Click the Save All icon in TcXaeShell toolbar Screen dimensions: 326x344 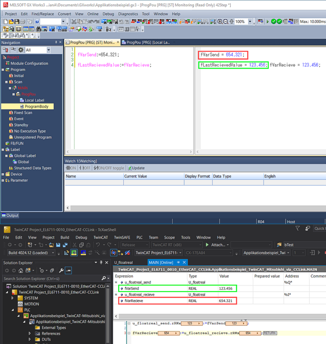point(65,245)
